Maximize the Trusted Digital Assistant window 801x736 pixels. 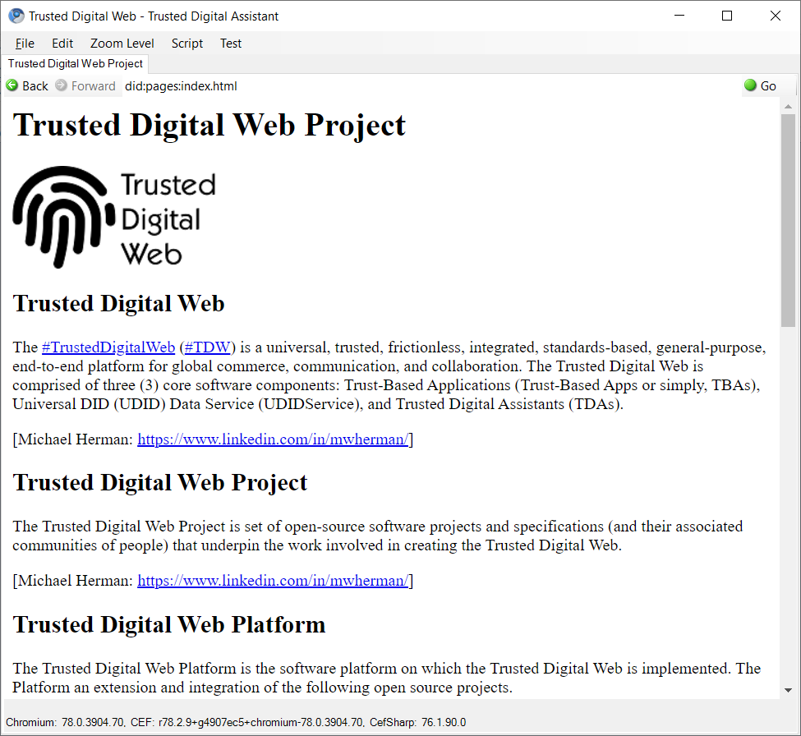click(727, 16)
